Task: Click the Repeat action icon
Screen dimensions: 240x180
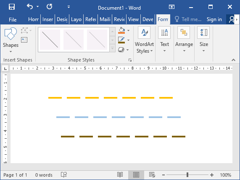Action: [49, 7]
